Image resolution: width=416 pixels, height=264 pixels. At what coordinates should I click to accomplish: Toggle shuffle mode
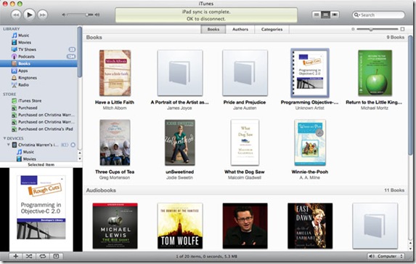coord(29,256)
